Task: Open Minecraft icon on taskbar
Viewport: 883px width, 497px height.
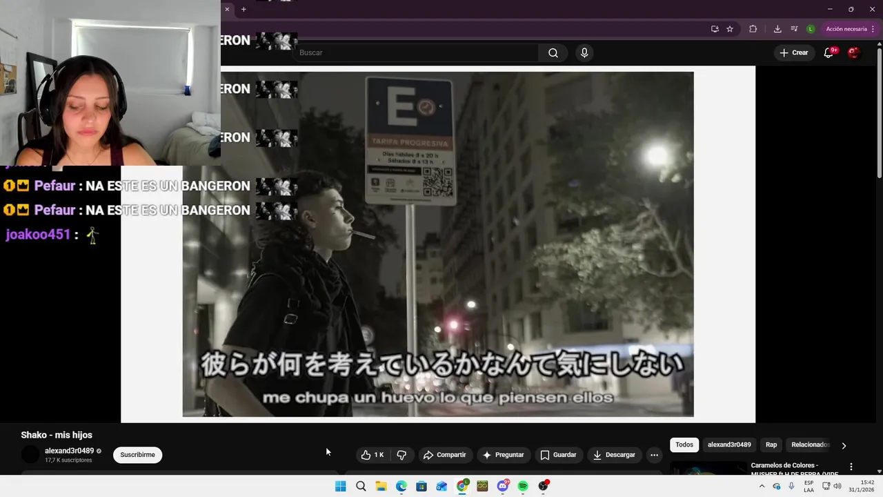Action: [482, 486]
